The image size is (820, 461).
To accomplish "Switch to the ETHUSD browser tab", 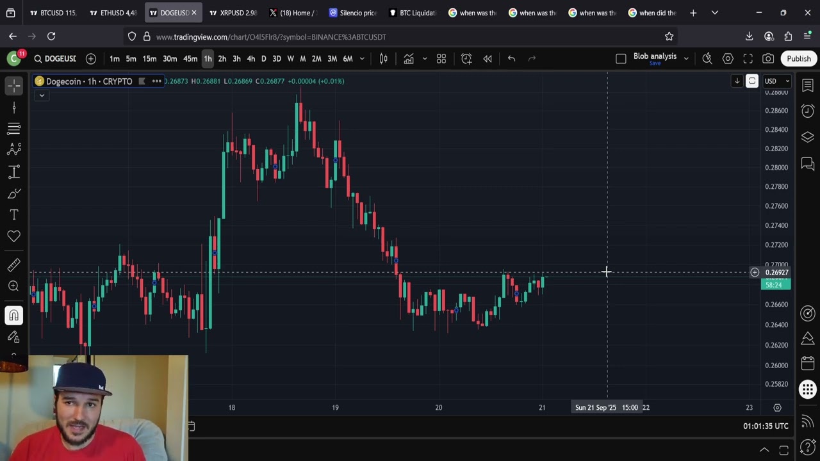I will (113, 13).
